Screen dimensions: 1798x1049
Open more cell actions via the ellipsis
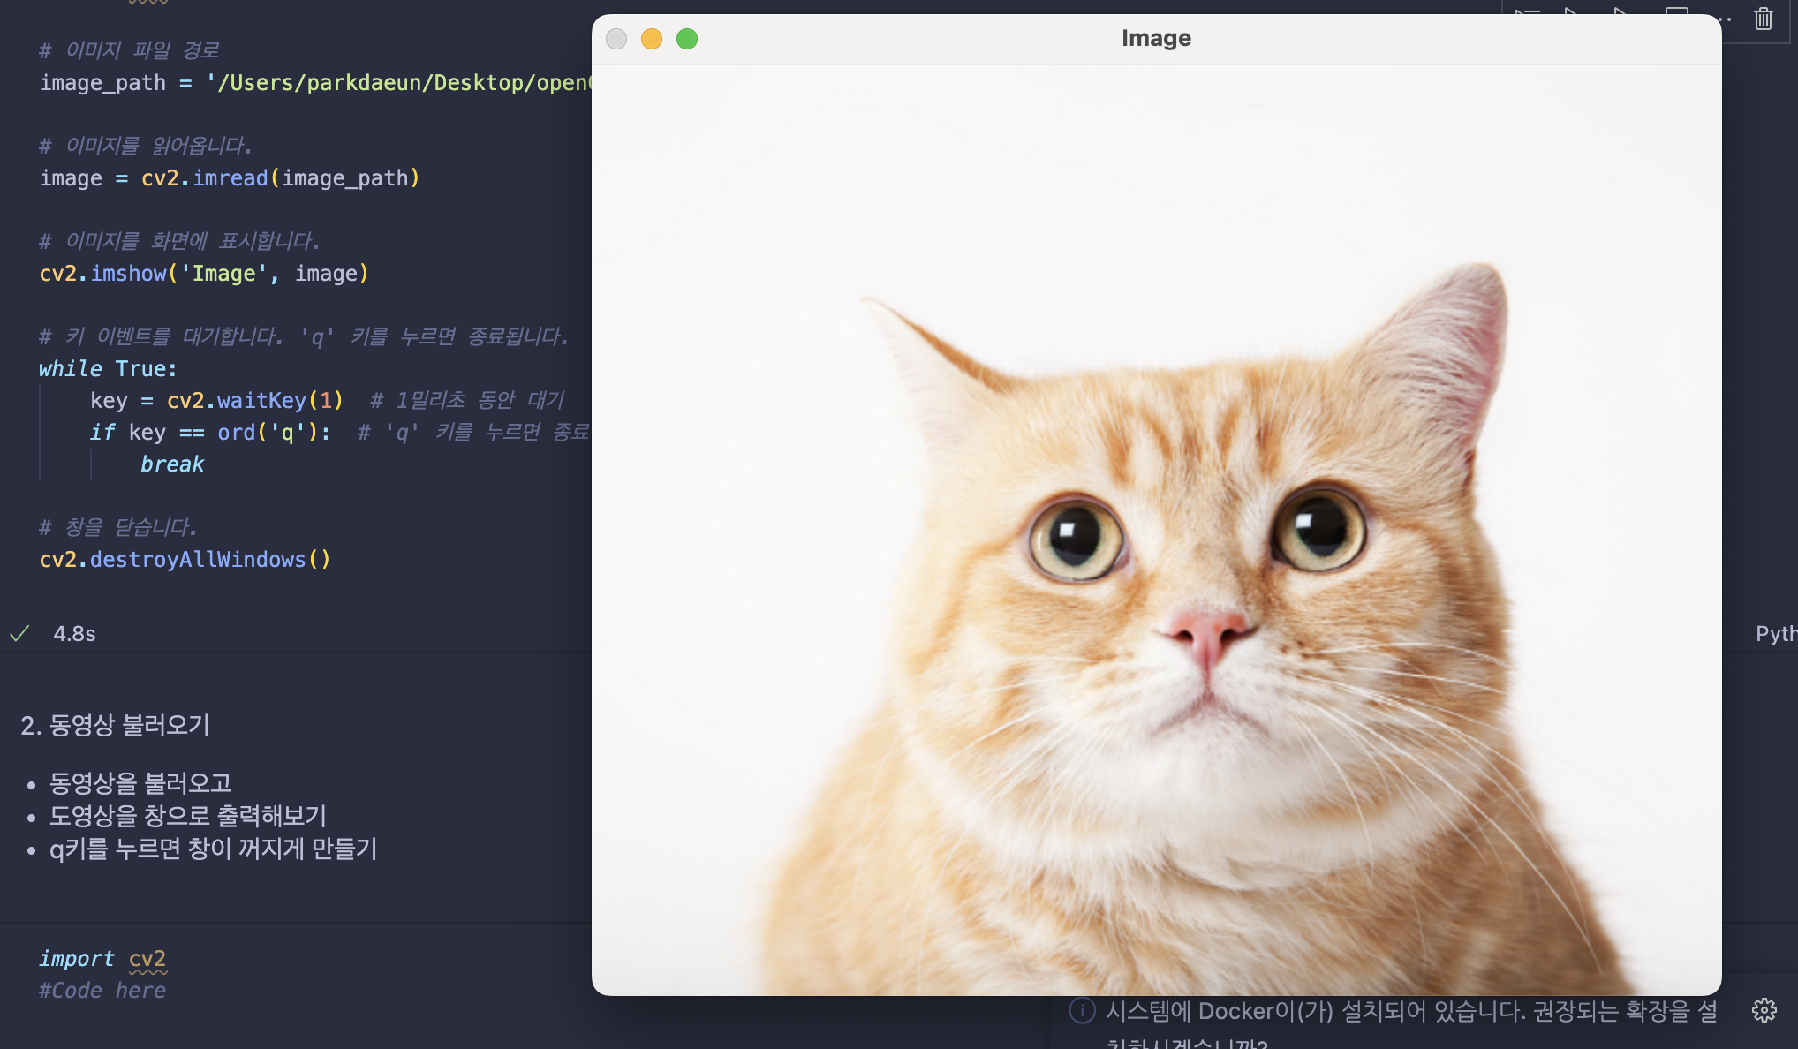[1726, 19]
